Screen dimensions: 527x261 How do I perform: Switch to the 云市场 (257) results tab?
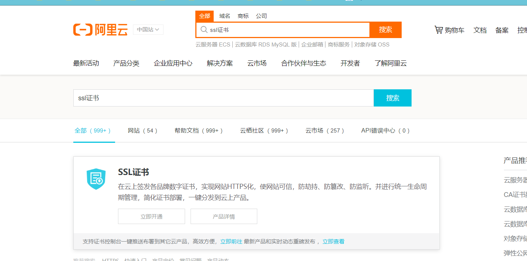[325, 131]
